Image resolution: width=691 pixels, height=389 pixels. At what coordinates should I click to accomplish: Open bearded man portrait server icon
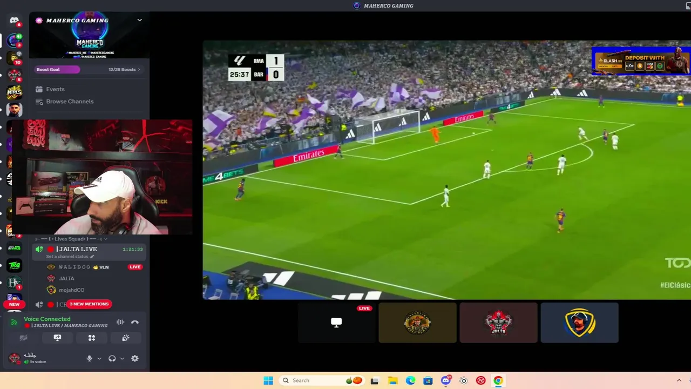(14, 110)
